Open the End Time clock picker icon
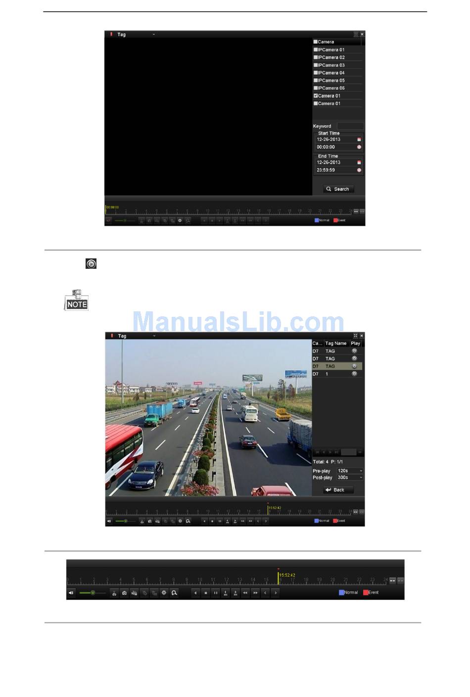This screenshot has height=697, width=470. 359,170
